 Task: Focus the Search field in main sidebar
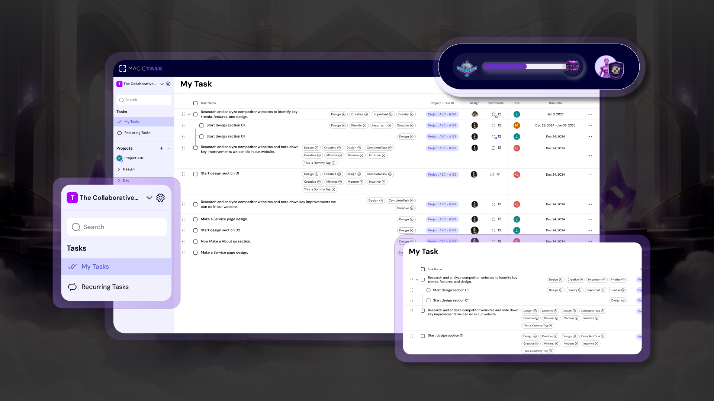144,100
